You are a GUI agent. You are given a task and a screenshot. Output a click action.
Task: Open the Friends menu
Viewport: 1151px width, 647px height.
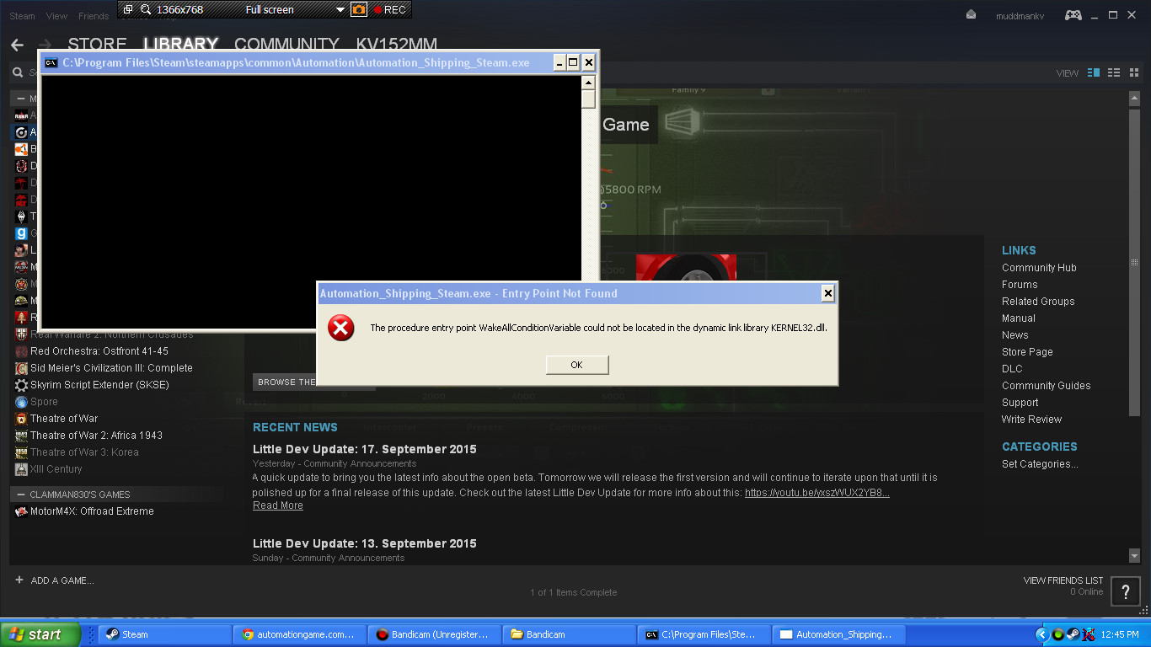click(x=94, y=16)
